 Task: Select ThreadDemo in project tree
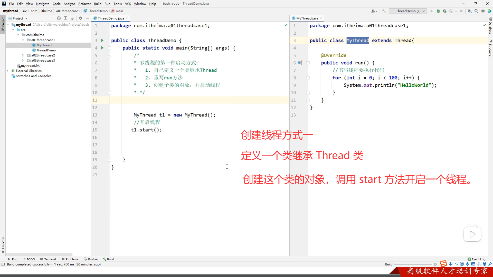tap(46, 50)
